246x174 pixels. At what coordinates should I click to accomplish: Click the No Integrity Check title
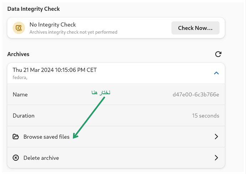click(x=52, y=25)
